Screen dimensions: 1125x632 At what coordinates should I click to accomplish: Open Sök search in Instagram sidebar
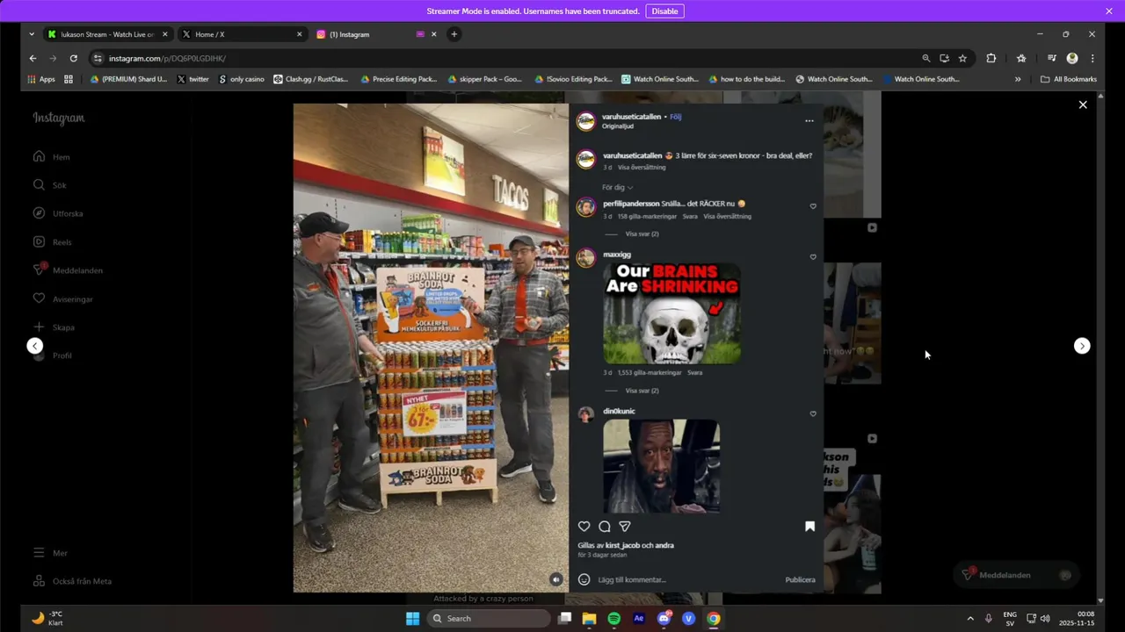coord(49,185)
